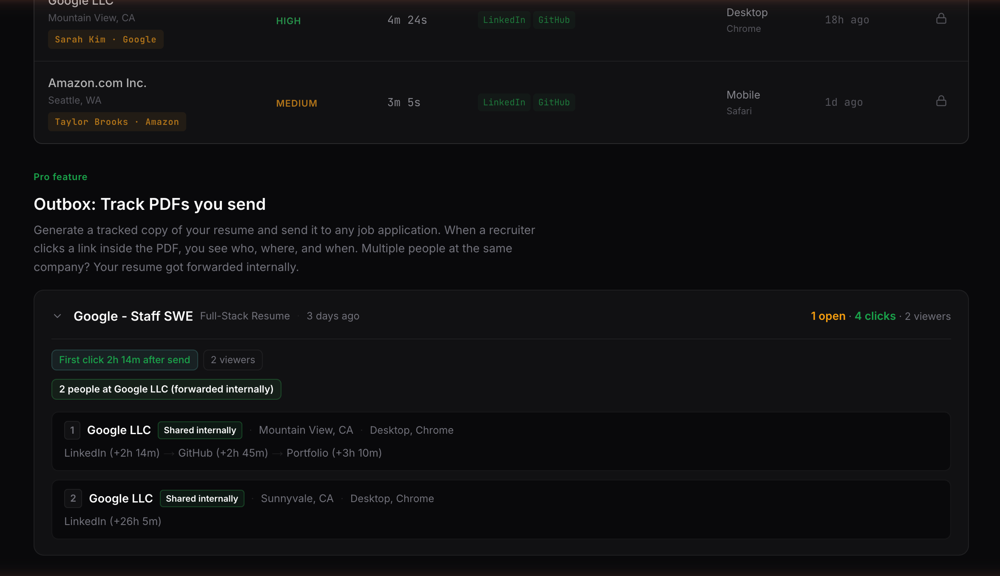Expand the second viewer's click chain
1000x576 pixels.
(x=113, y=521)
